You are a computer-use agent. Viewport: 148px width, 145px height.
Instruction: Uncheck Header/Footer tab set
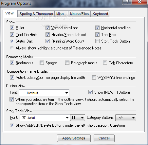click(x=47, y=35)
